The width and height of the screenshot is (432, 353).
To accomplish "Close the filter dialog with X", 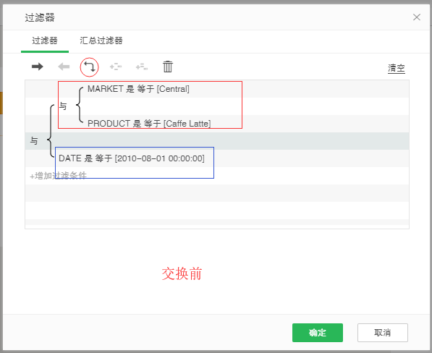I will click(417, 17).
